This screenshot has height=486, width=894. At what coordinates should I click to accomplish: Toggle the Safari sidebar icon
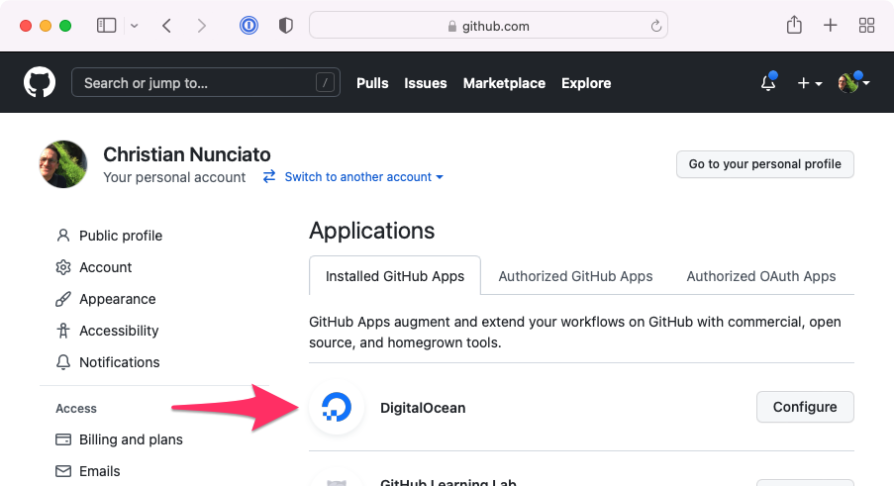[x=107, y=26]
